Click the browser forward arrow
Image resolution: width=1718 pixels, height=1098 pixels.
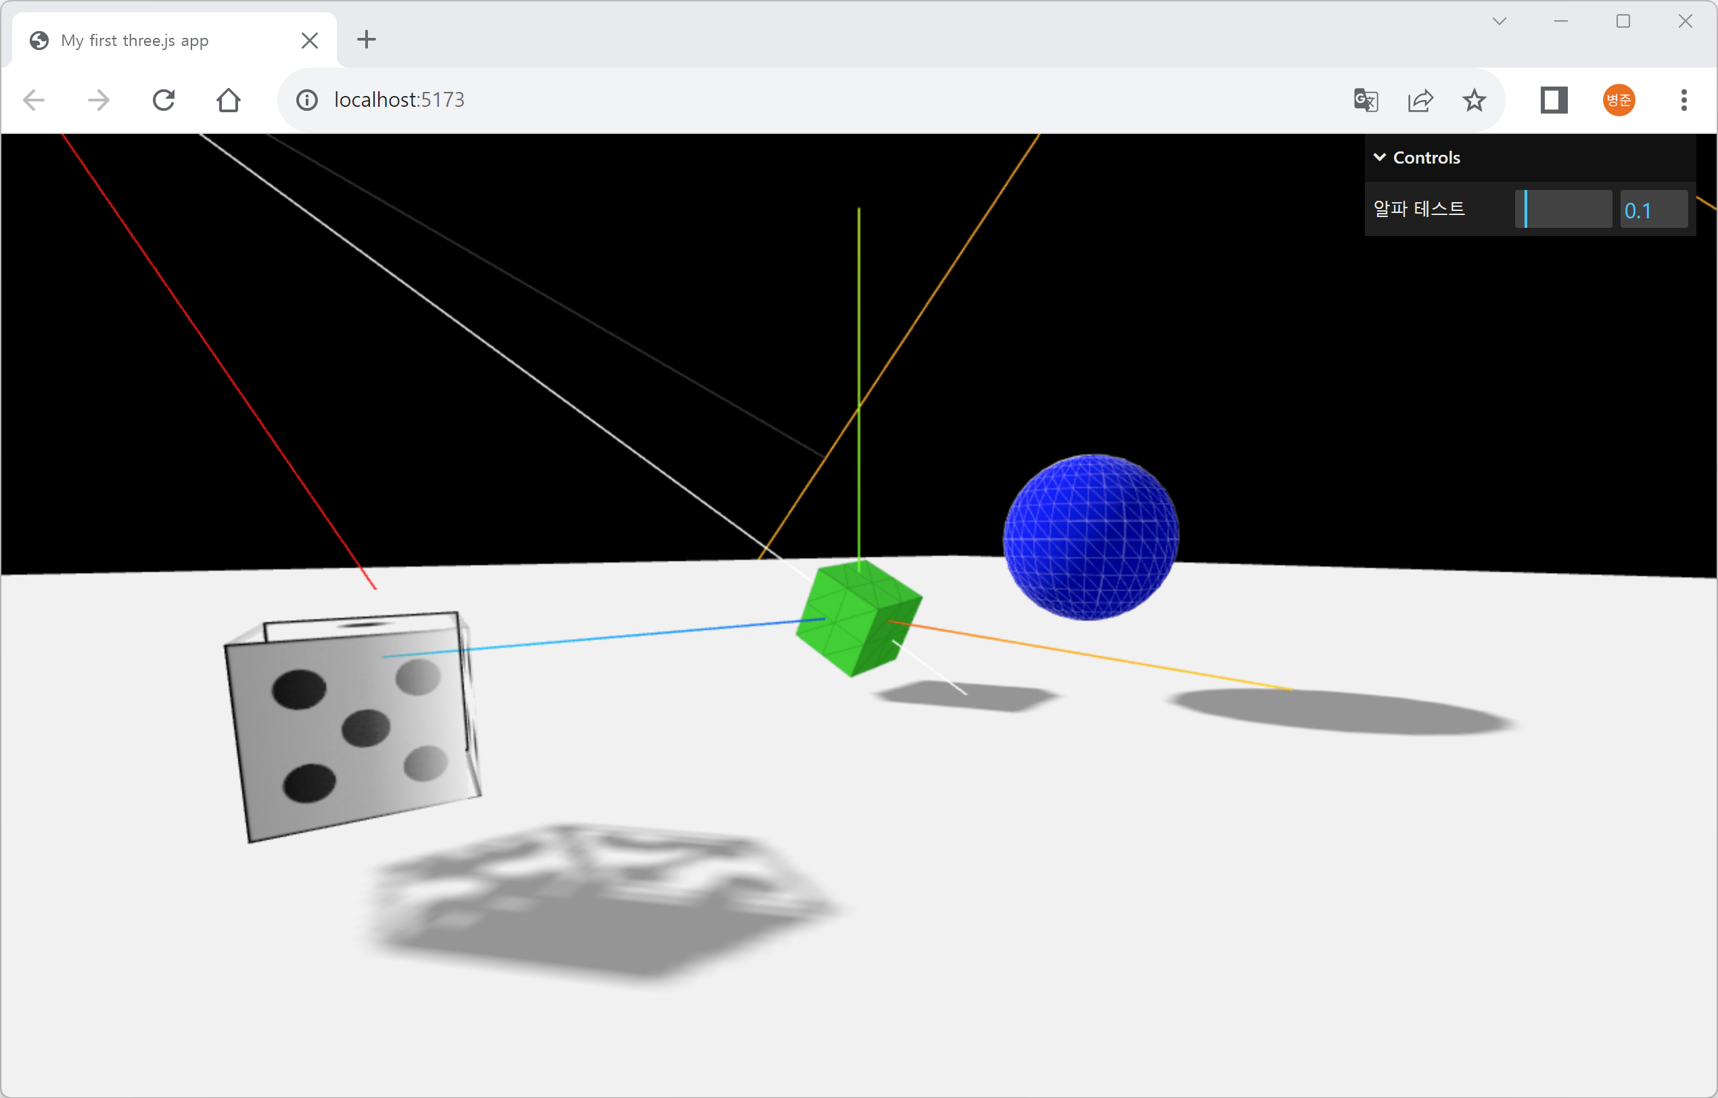[99, 100]
